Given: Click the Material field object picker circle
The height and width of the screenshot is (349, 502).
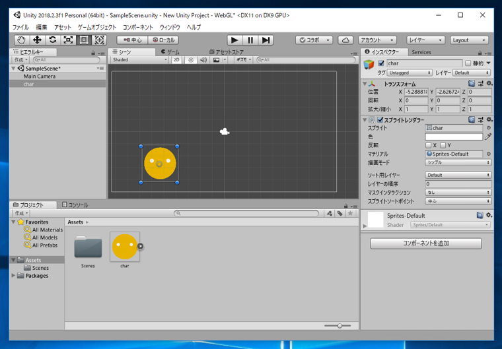Looking at the screenshot, I should pos(489,154).
